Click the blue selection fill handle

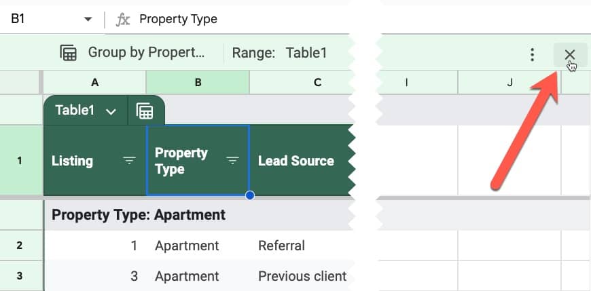(249, 195)
